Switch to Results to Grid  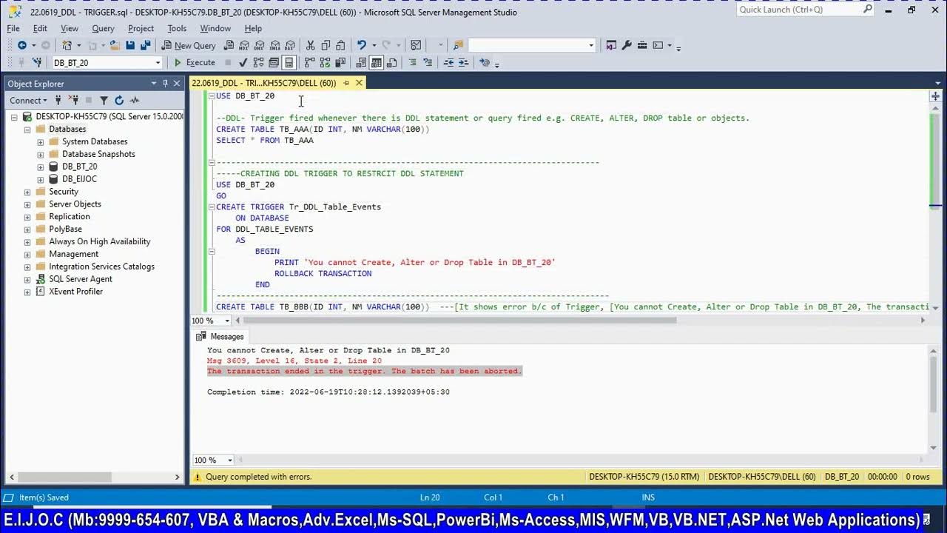[377, 63]
